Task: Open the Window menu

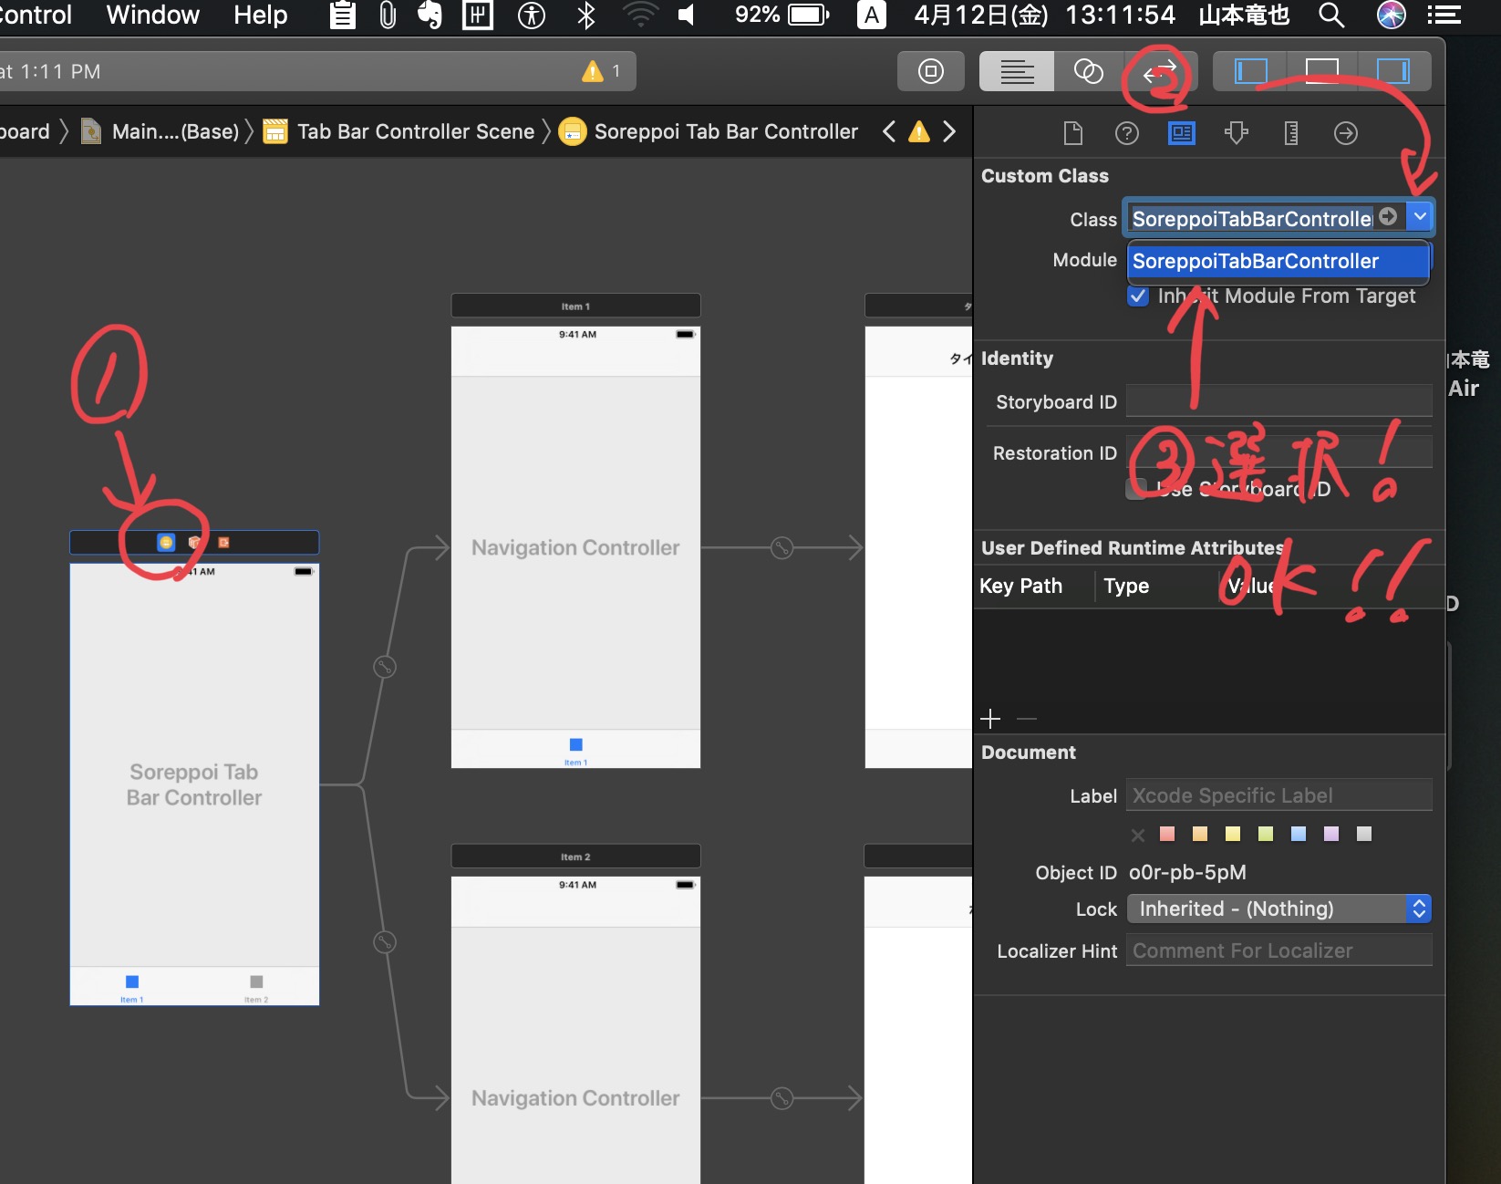Action: pos(152,15)
